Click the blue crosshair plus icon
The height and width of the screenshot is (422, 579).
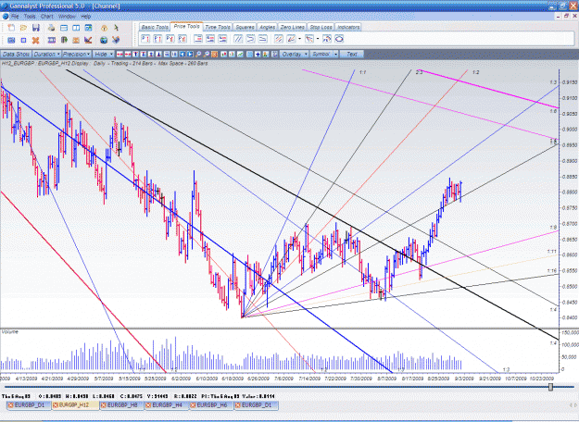pos(258,55)
